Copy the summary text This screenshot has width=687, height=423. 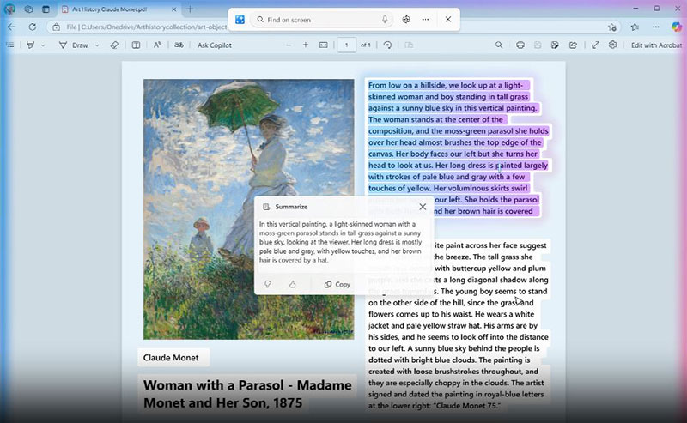pyautogui.click(x=337, y=284)
